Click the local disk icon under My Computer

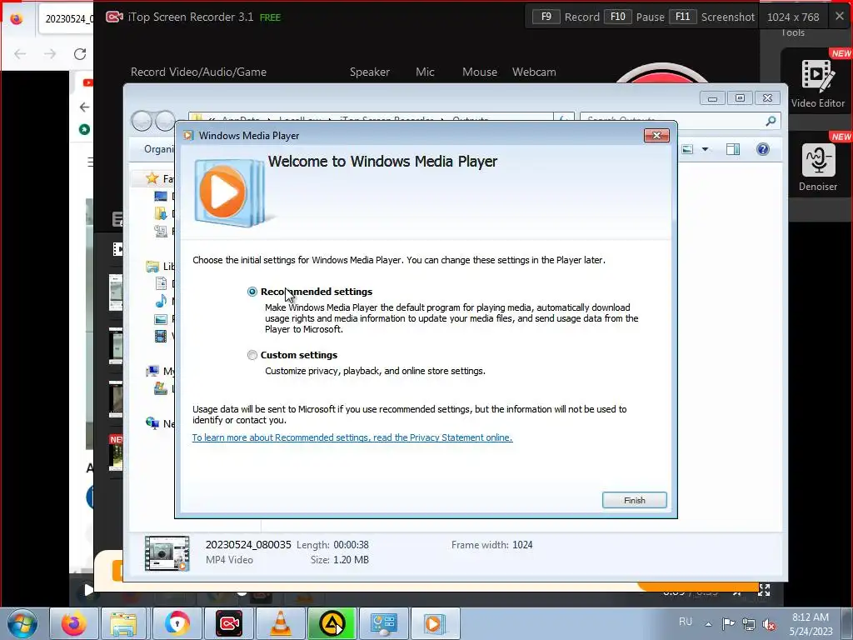[x=161, y=388]
